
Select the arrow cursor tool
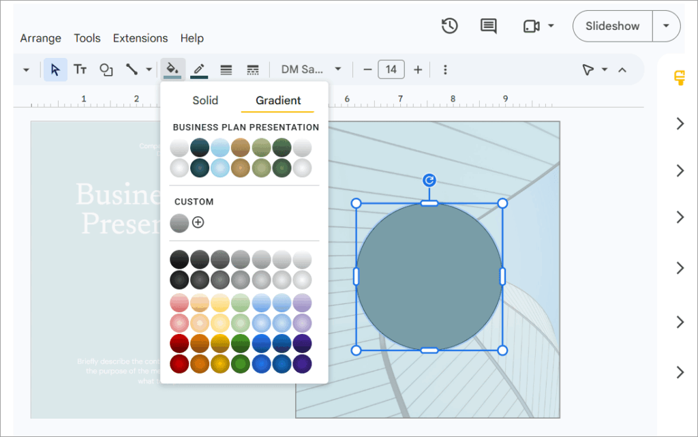pyautogui.click(x=55, y=70)
